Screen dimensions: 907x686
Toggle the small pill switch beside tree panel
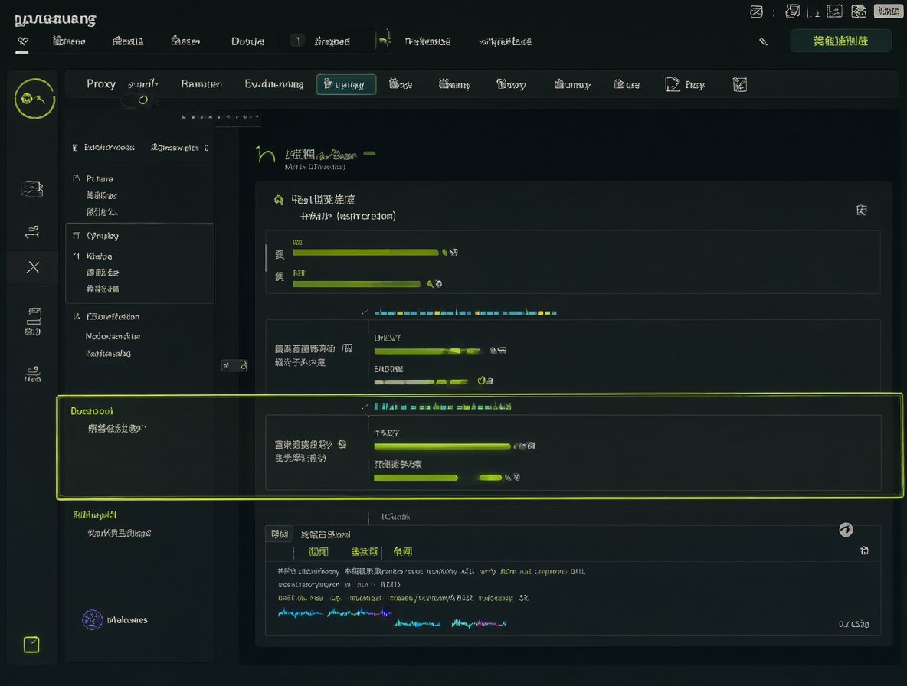(234, 365)
